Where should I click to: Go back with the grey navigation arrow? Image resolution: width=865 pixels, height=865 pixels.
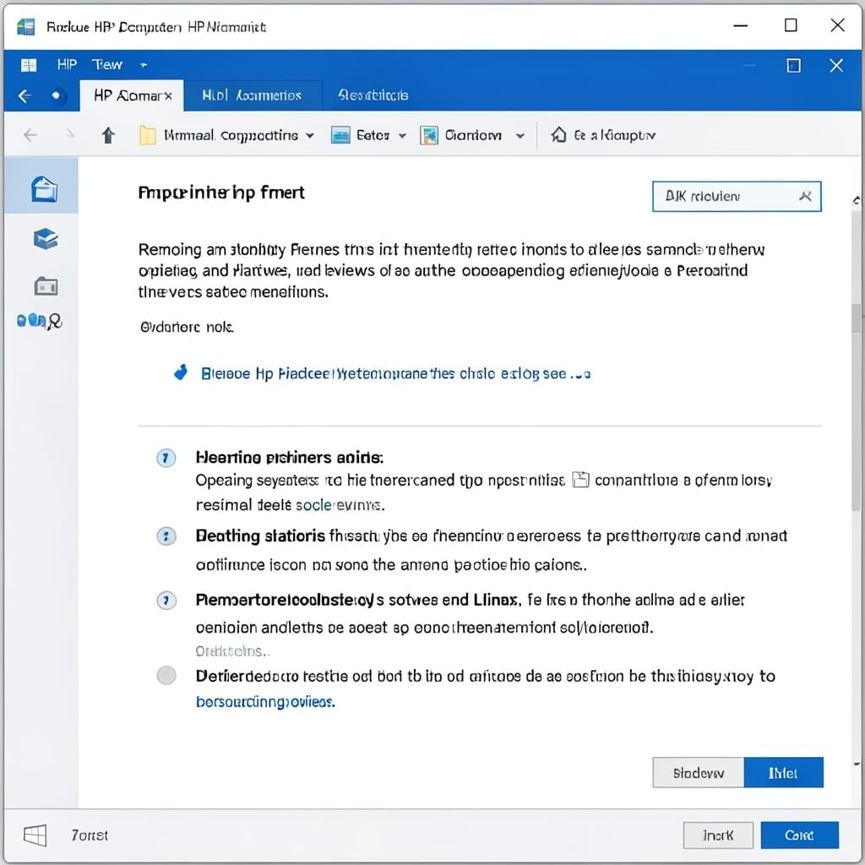point(30,134)
